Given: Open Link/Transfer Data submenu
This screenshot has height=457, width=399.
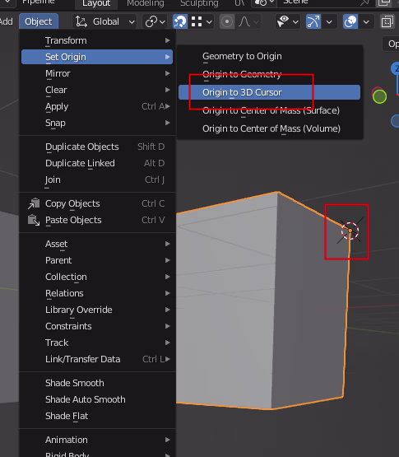Looking at the screenshot, I should tap(97, 359).
